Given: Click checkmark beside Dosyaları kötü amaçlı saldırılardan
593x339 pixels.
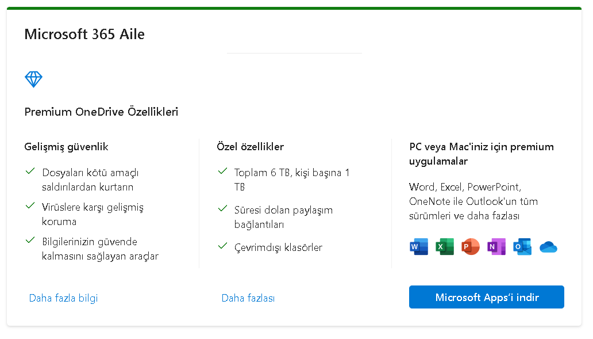Looking at the screenshot, I should click(x=30, y=171).
